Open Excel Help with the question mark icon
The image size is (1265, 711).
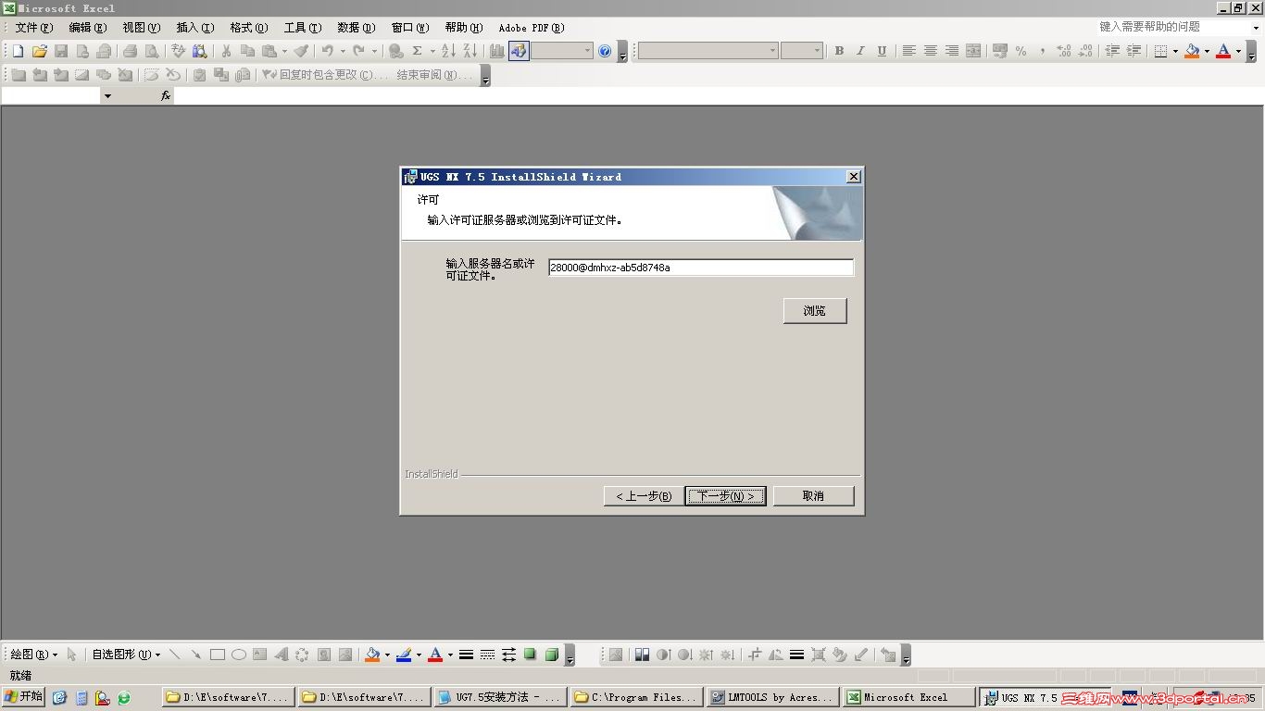click(605, 51)
